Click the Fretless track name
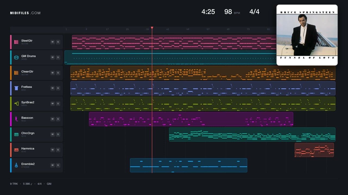The height and width of the screenshot is (195, 348). [27, 87]
